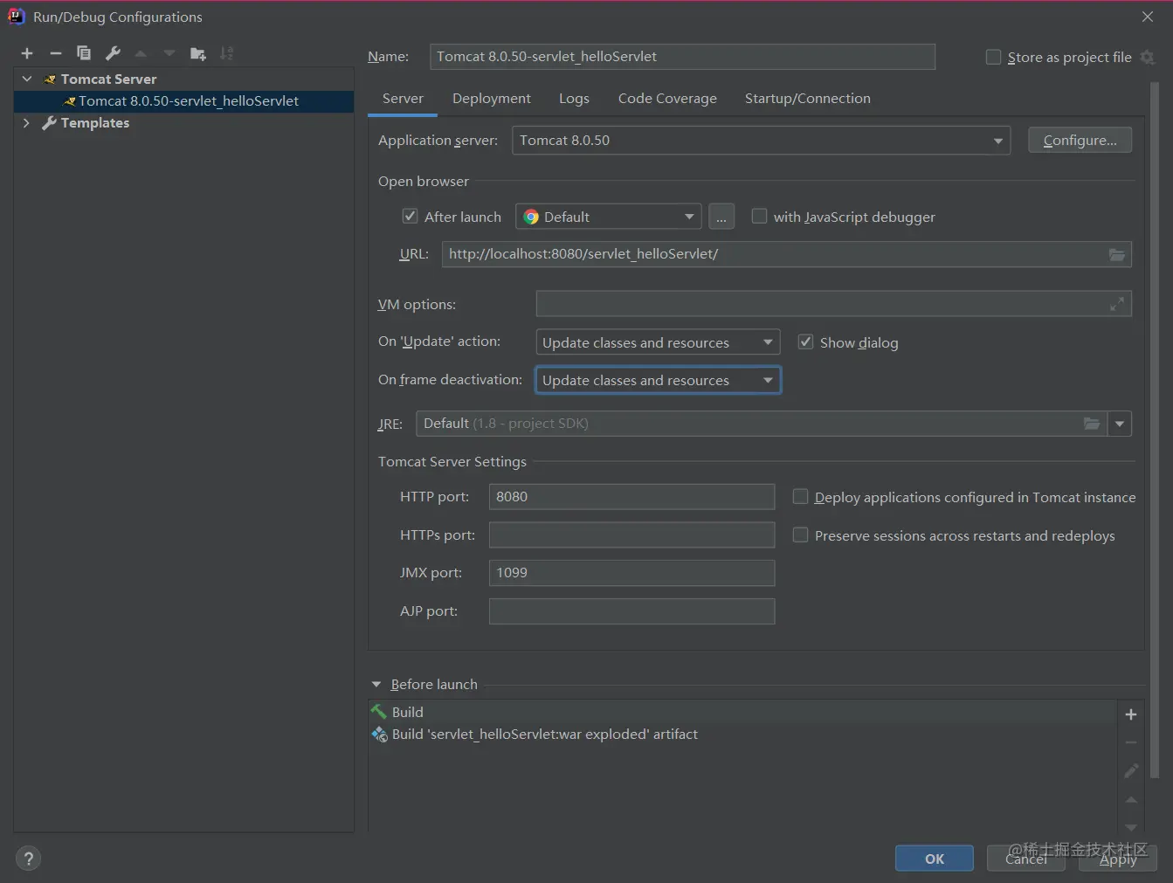This screenshot has height=883, width=1173.
Task: Open the On 'Update' action dropdown
Action: click(x=658, y=342)
